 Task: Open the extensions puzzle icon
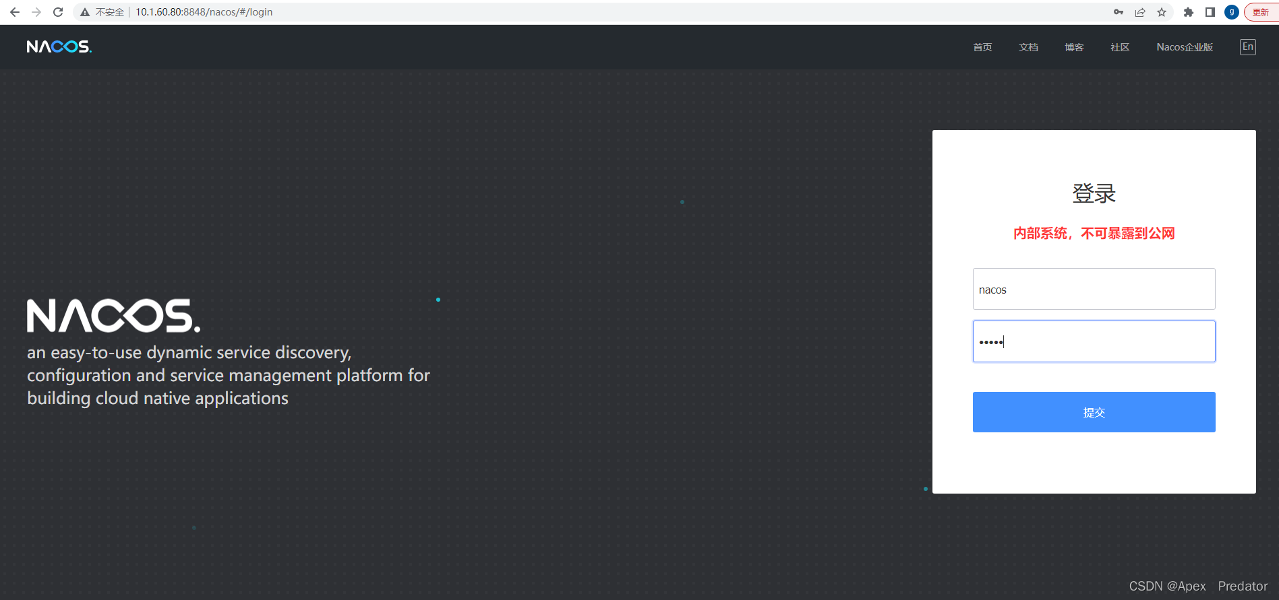(x=1189, y=12)
